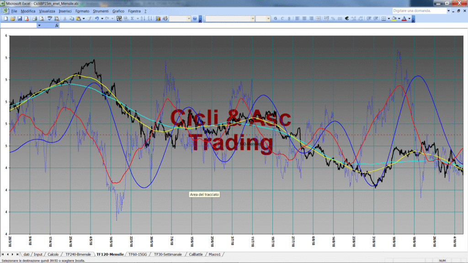Toggle Align Left

pyautogui.click(x=297, y=18)
